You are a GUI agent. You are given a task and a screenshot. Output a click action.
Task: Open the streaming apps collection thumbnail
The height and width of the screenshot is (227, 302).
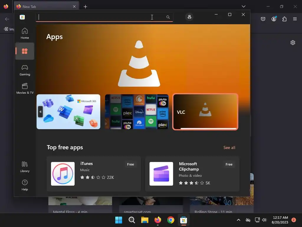pyautogui.click(x=137, y=111)
